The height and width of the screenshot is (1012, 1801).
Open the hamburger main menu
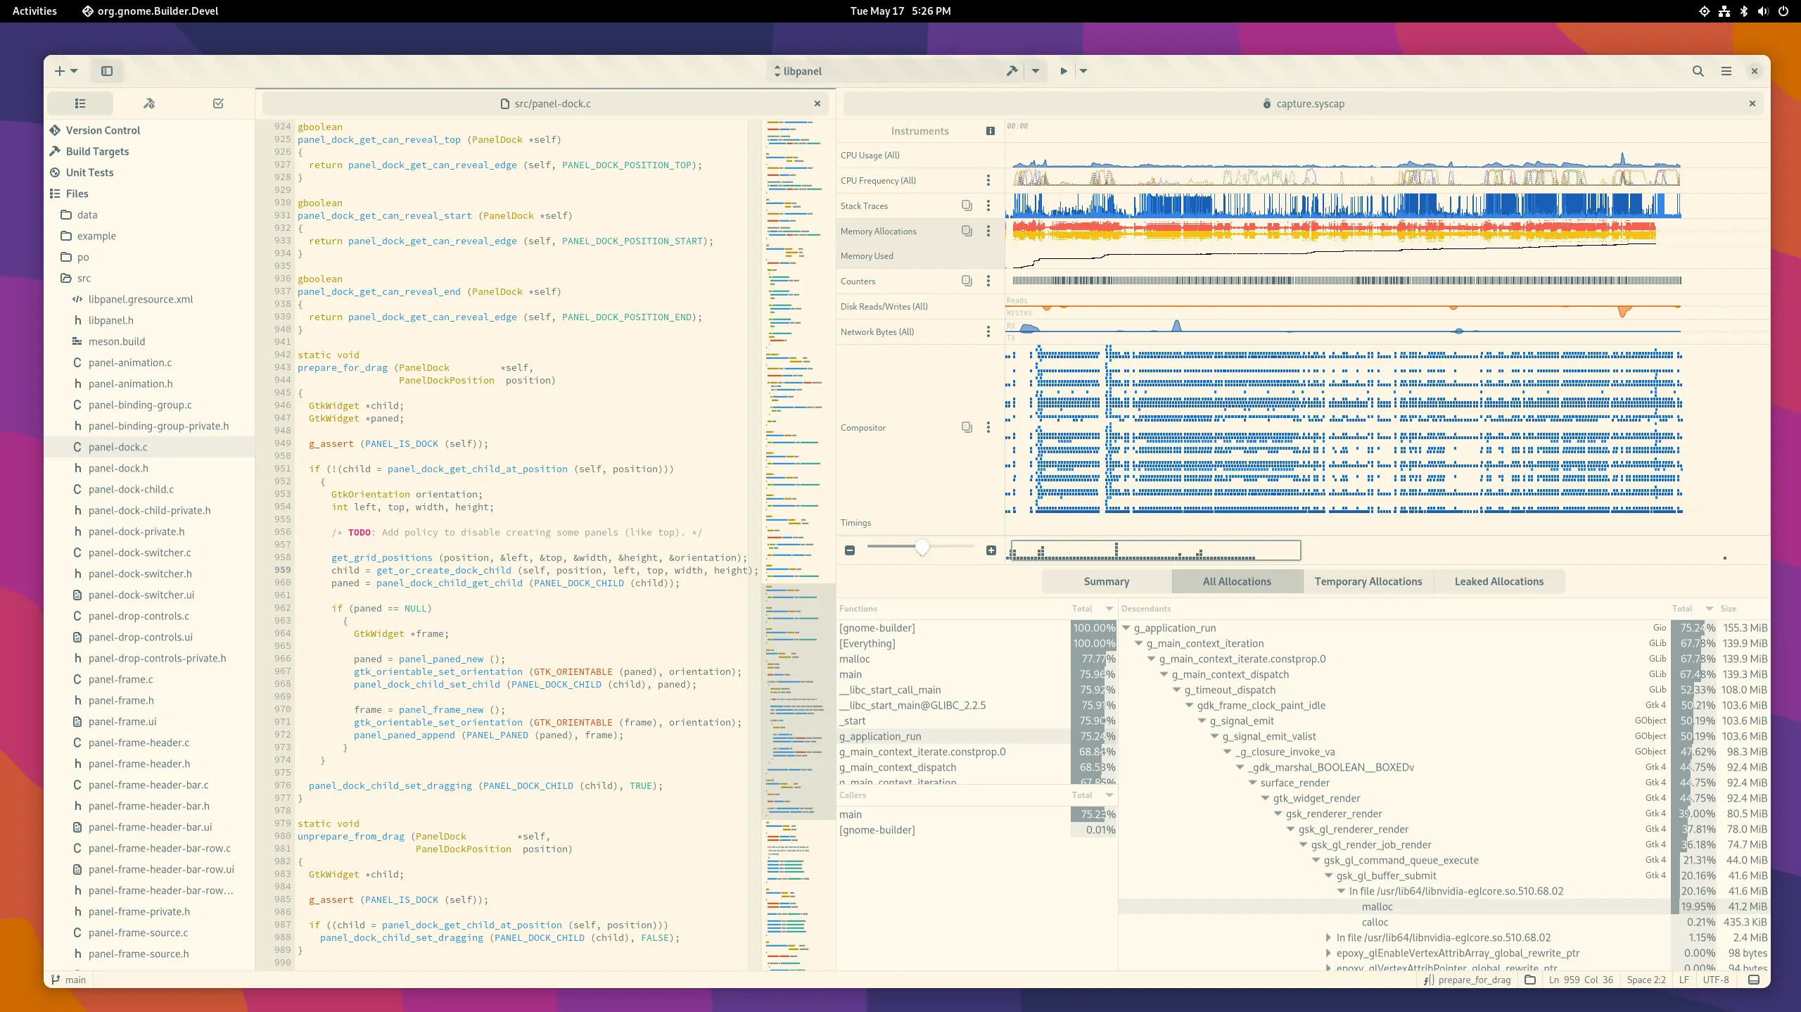click(1726, 71)
